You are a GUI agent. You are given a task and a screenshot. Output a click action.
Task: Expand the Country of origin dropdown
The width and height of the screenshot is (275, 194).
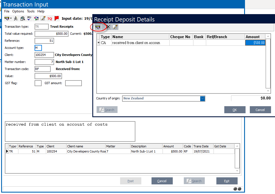pos(202,99)
